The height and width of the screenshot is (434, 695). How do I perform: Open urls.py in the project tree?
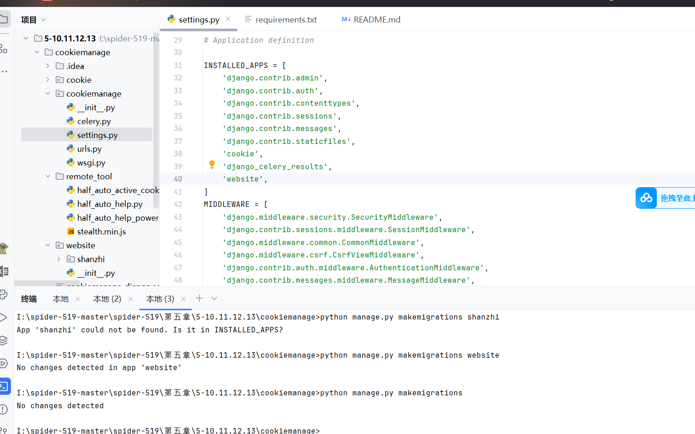[x=89, y=149]
